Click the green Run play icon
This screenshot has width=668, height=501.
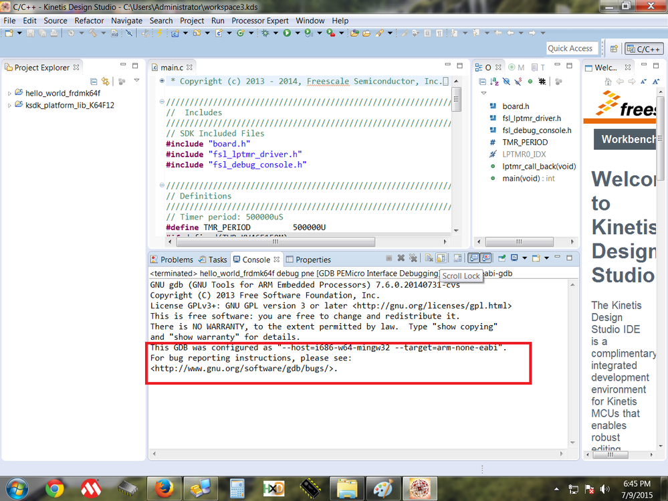(x=287, y=33)
